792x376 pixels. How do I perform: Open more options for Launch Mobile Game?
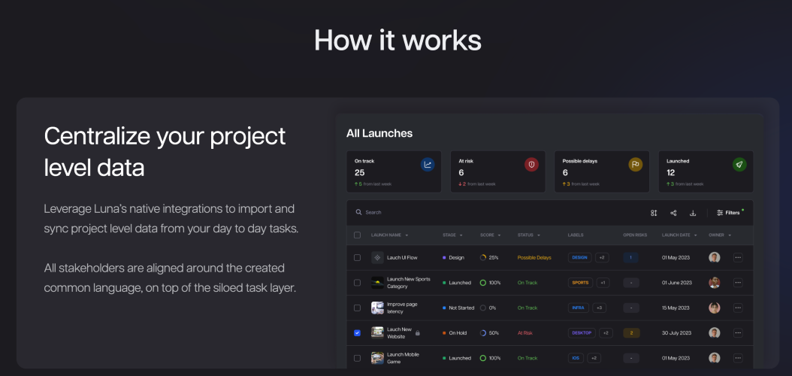[x=738, y=358]
